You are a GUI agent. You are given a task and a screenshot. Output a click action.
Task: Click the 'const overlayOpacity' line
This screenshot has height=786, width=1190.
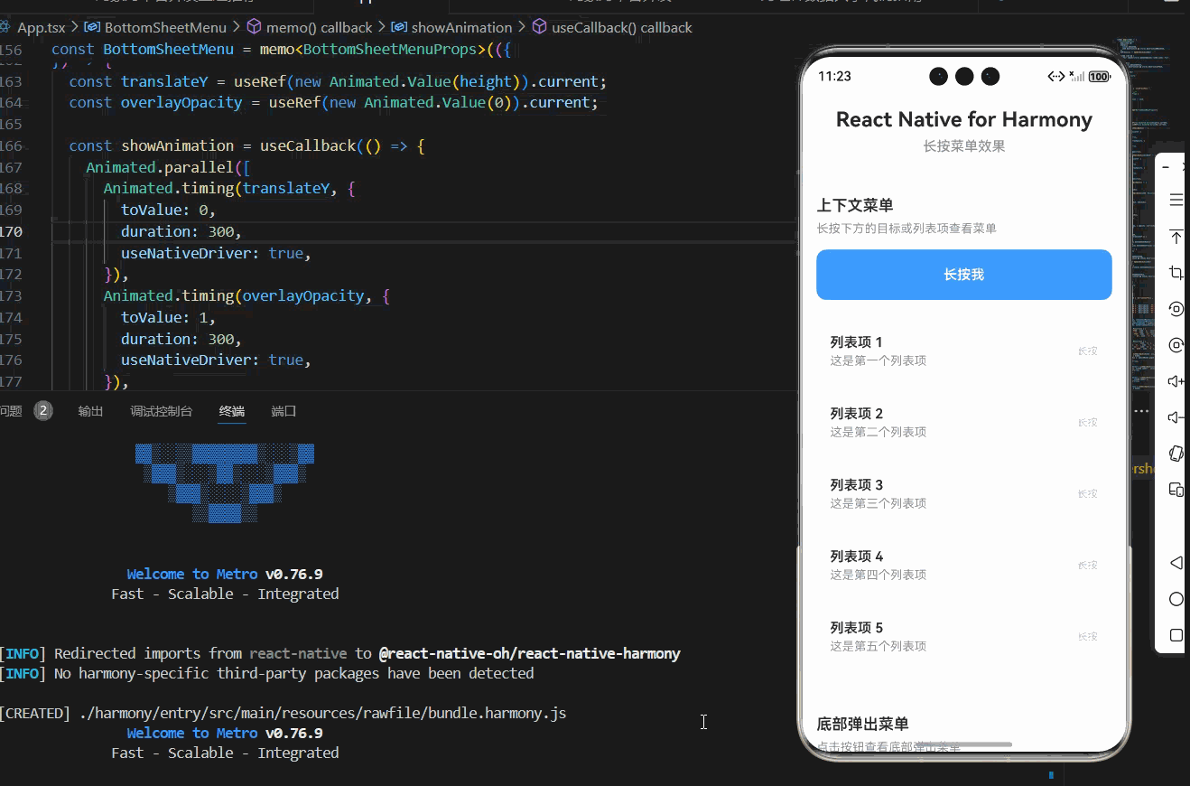point(334,102)
